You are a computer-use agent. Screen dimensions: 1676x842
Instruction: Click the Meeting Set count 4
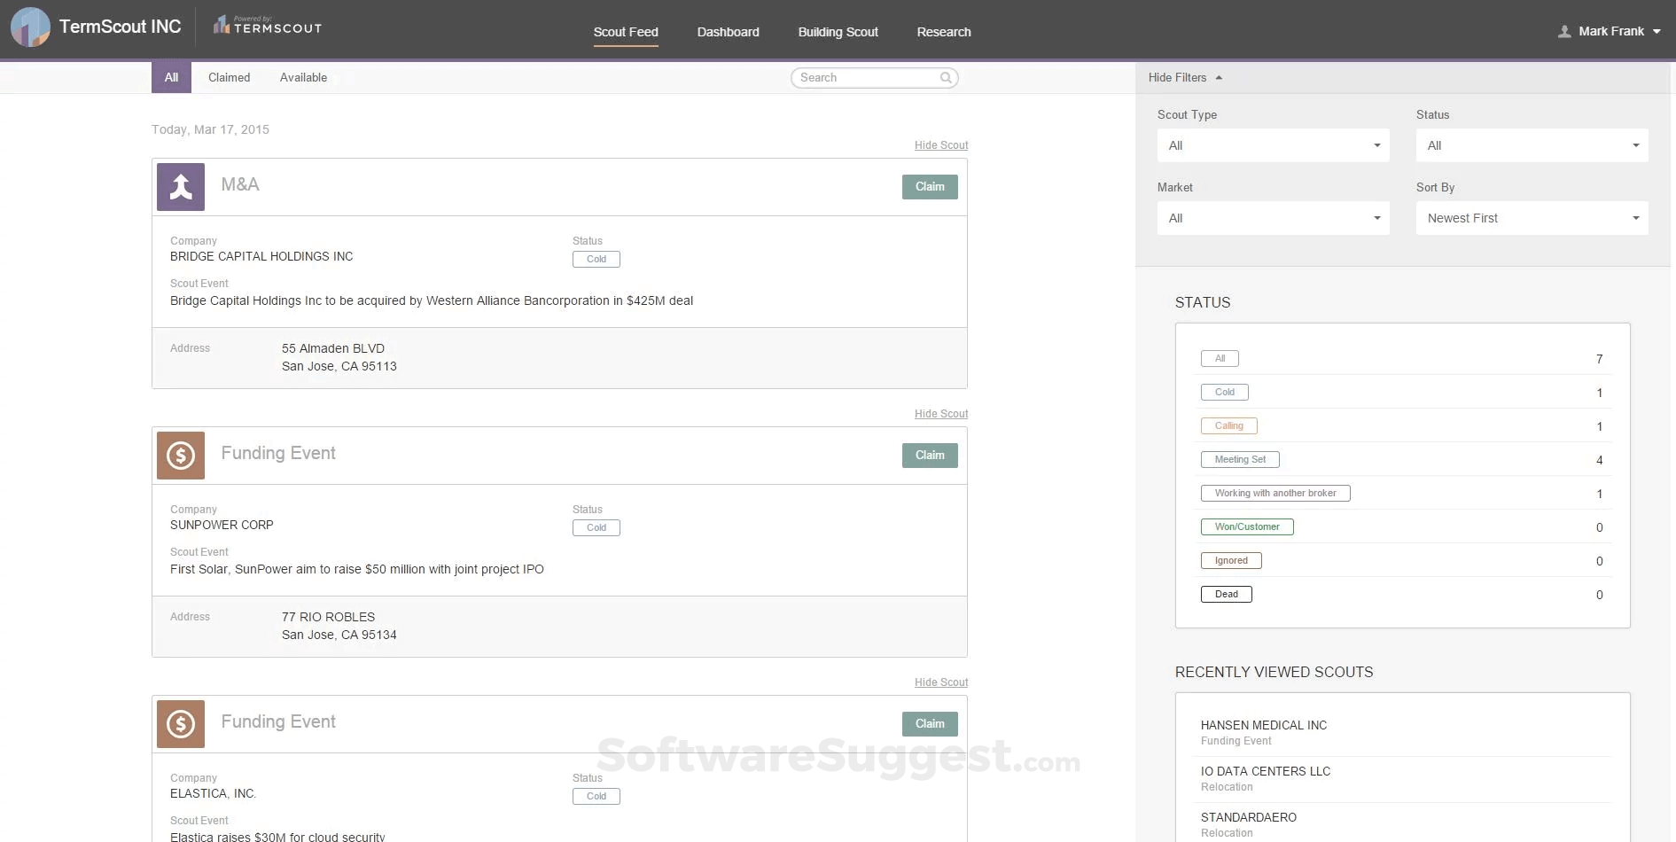coord(1600,460)
